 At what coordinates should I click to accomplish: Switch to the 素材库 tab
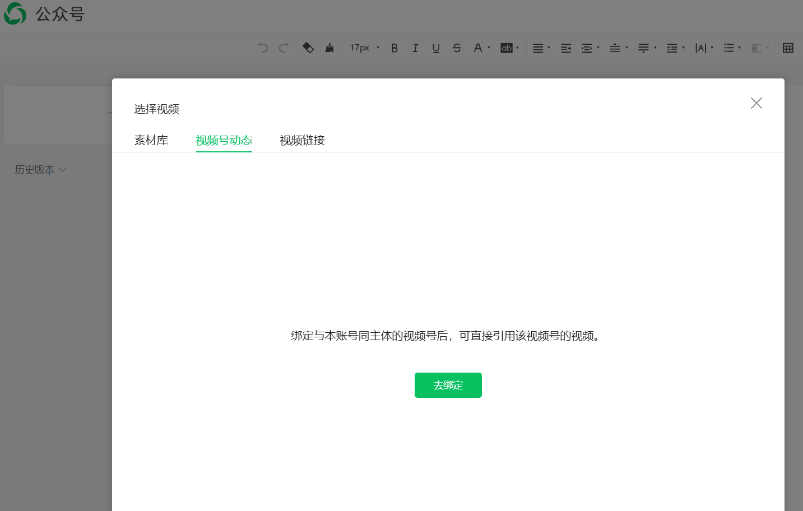151,140
